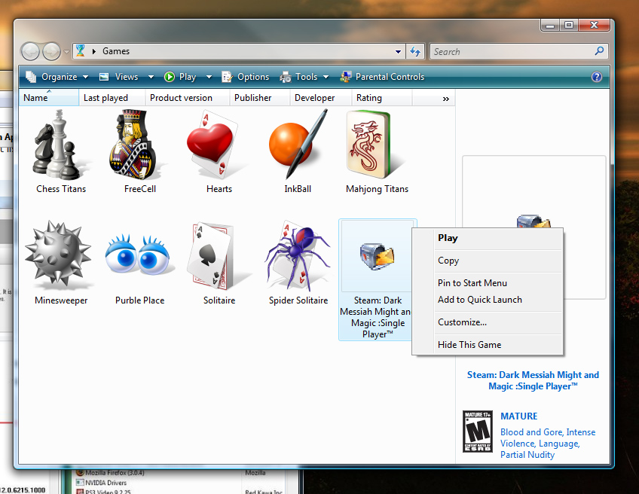Expand the address bar history dropdown
Screen dimensions: 639x494
[x=399, y=51]
